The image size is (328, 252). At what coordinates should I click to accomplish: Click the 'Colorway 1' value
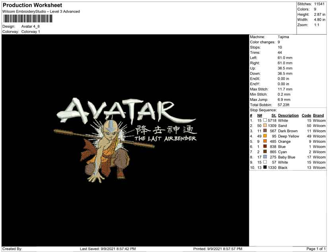click(31, 32)
